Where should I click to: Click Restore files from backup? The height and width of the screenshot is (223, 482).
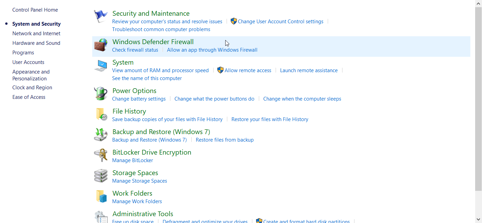[x=225, y=140]
